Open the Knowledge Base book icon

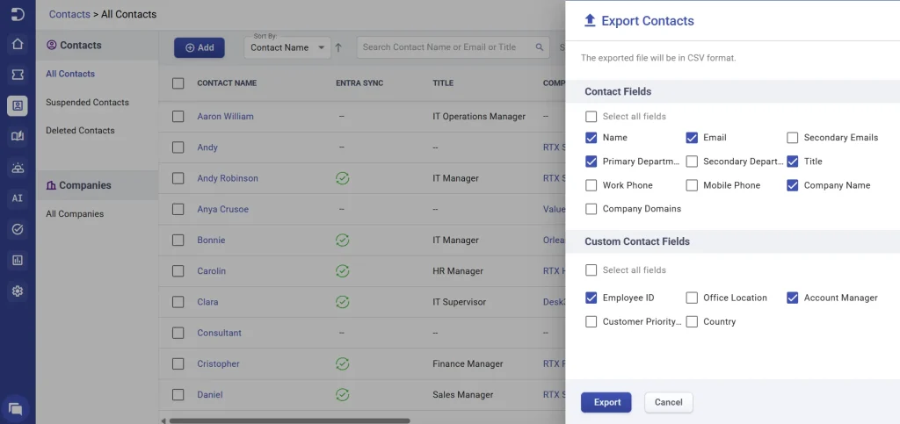(18, 136)
